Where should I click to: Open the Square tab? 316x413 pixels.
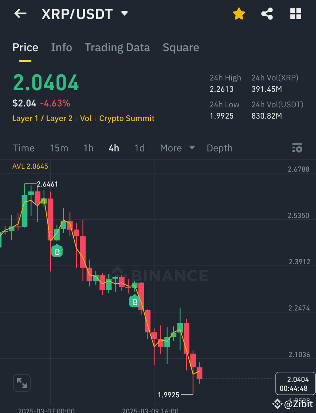181,47
